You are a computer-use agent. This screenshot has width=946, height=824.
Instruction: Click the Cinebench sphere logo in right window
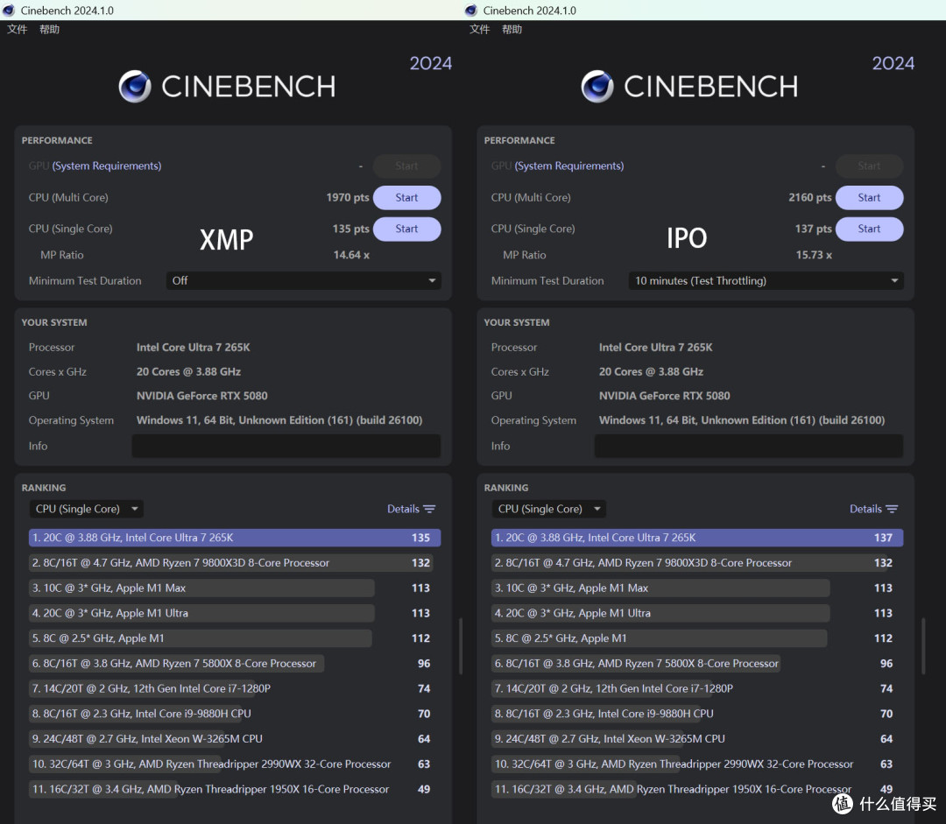(597, 87)
